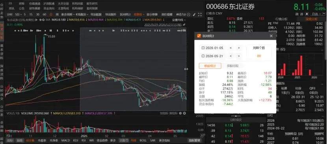Select the 60-minute period
Screen dimensions: 327x144
(45, 15)
